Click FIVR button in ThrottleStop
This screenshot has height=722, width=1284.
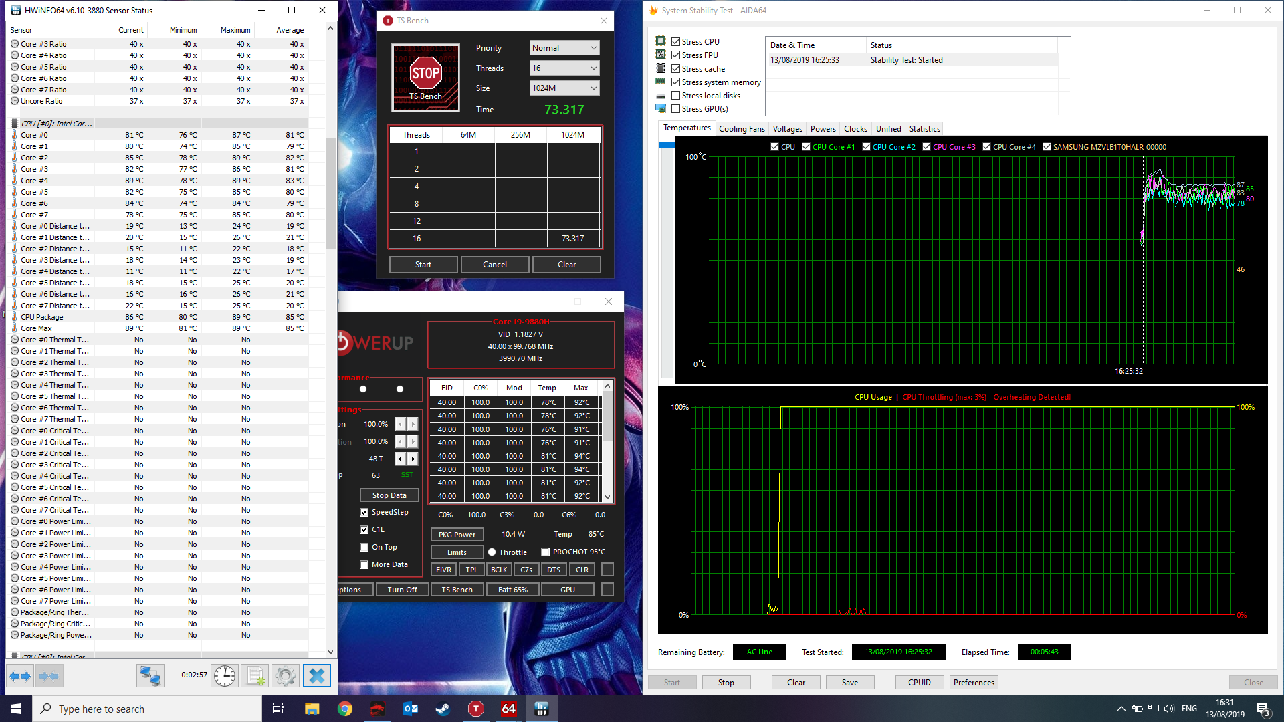tap(444, 570)
